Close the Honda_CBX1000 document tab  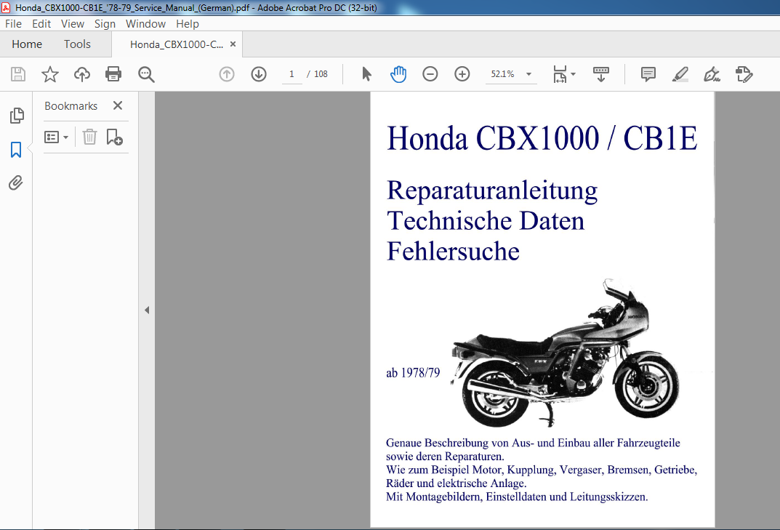233,44
